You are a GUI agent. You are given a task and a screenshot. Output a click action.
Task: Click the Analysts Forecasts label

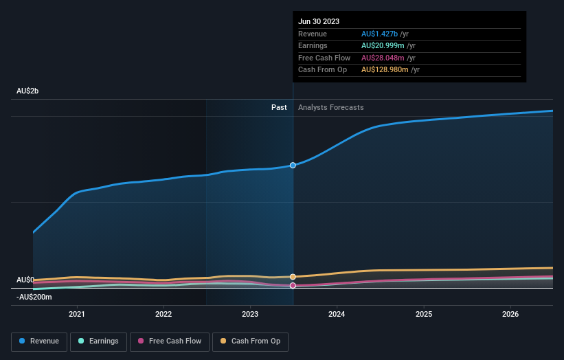point(331,107)
